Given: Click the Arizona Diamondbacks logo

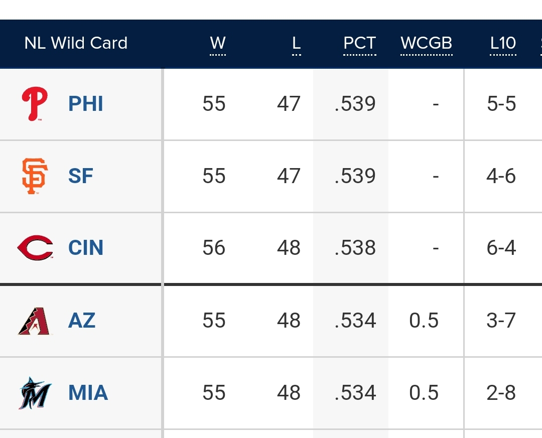Looking at the screenshot, I should [x=35, y=320].
